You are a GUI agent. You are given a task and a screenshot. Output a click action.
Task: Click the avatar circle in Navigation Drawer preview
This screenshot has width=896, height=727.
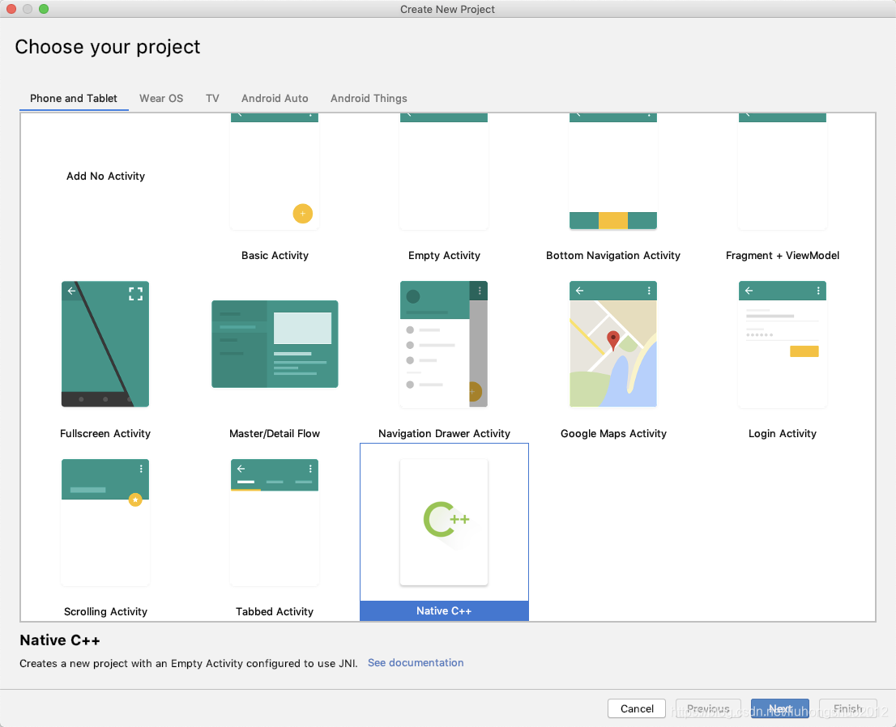pyautogui.click(x=412, y=296)
